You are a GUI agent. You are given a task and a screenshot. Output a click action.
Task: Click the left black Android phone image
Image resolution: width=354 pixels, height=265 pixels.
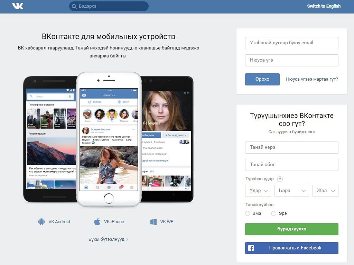[x=50, y=139]
